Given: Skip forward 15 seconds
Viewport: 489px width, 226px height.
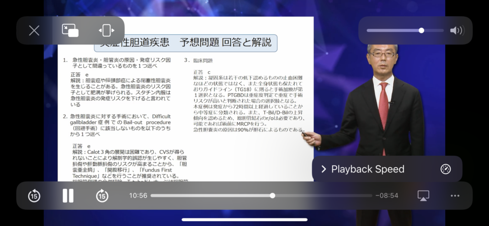Looking at the screenshot, I should [102, 195].
